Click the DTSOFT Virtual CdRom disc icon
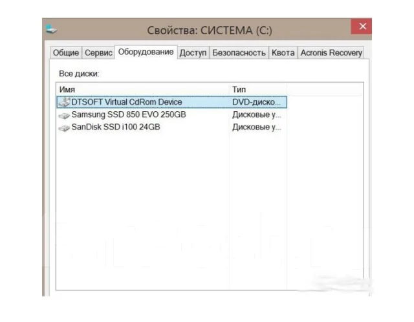This screenshot has width=414, height=322. pyautogui.click(x=64, y=102)
